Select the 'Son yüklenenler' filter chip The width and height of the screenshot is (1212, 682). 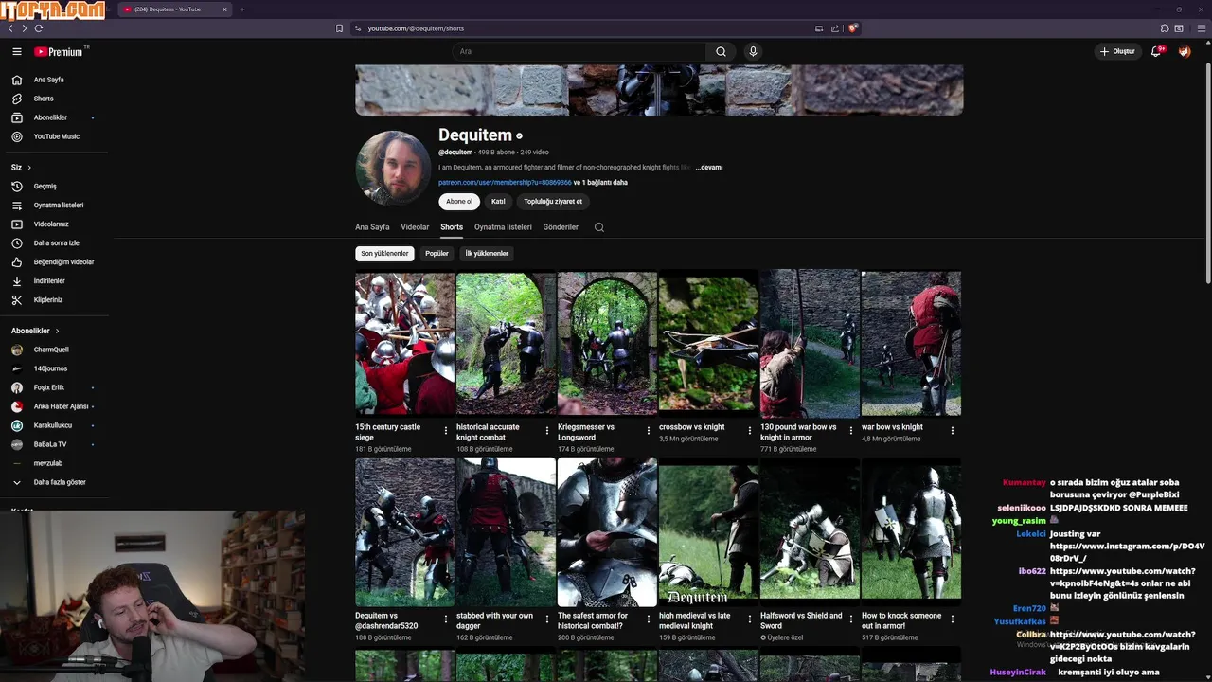point(384,254)
